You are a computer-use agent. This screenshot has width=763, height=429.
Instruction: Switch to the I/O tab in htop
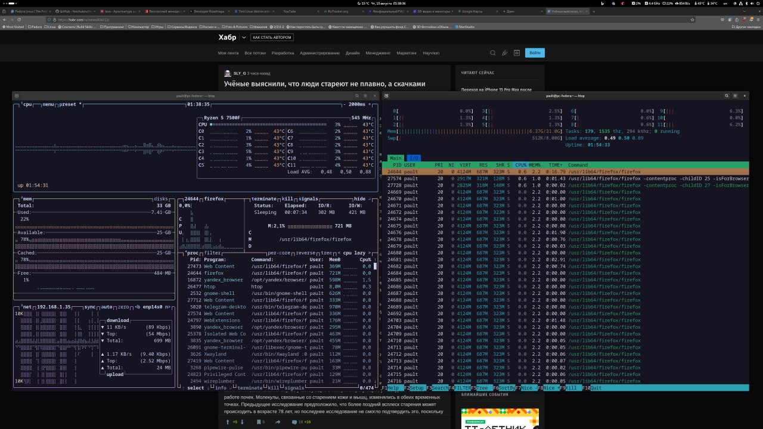414,158
